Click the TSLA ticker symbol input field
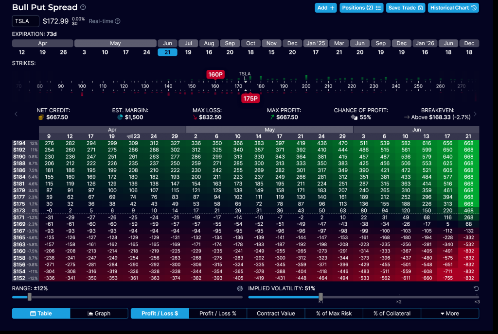This screenshot has width=498, height=334. pos(25,21)
